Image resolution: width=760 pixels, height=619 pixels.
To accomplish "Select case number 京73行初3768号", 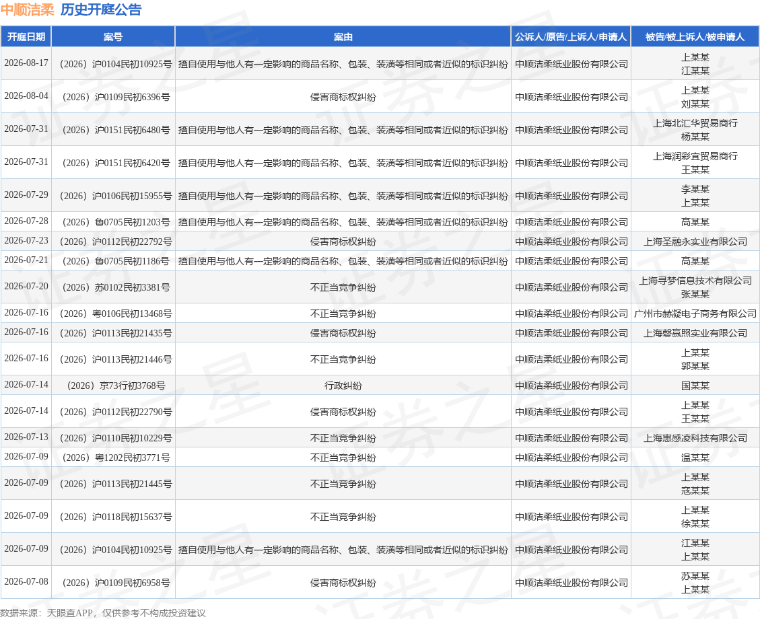I will (x=116, y=386).
